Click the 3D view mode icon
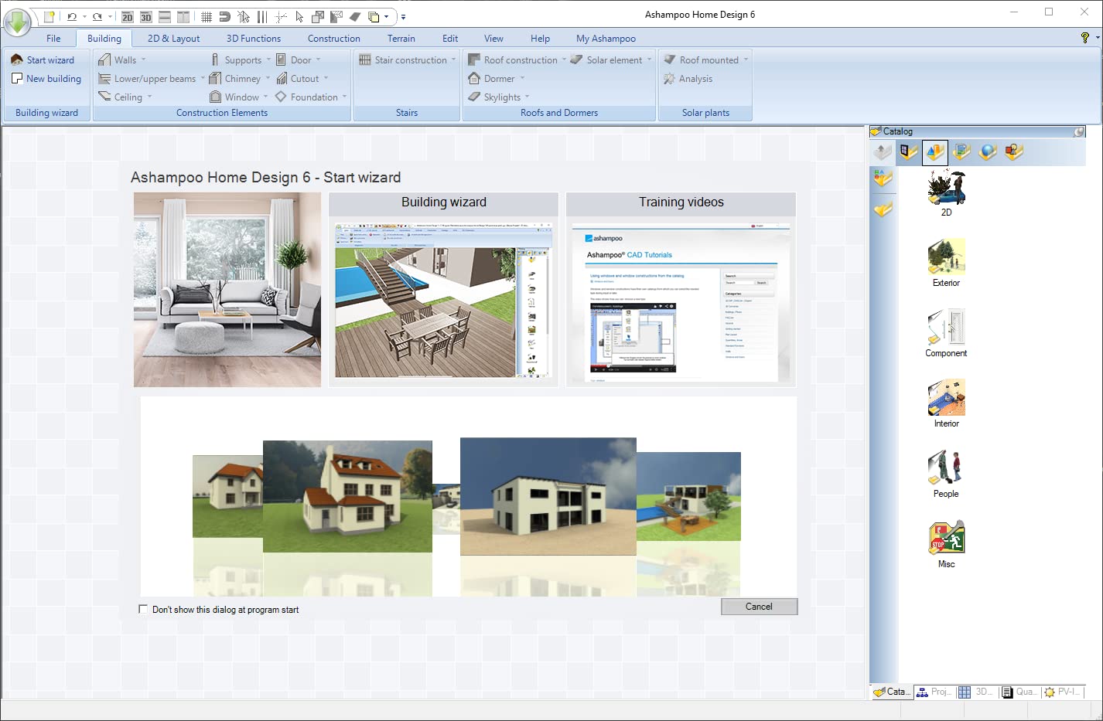Screen dimensions: 1103x721 [146, 16]
